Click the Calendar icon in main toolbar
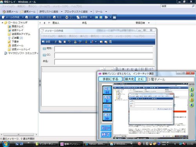 [x=101, y=17]
